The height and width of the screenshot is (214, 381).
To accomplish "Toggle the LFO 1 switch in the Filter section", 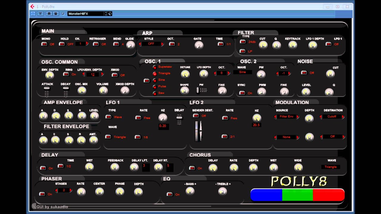I will point(329,44).
